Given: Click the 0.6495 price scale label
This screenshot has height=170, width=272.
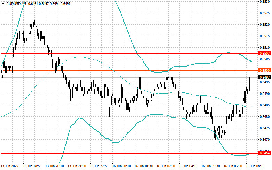Looking at the screenshot, I should (265, 82).
